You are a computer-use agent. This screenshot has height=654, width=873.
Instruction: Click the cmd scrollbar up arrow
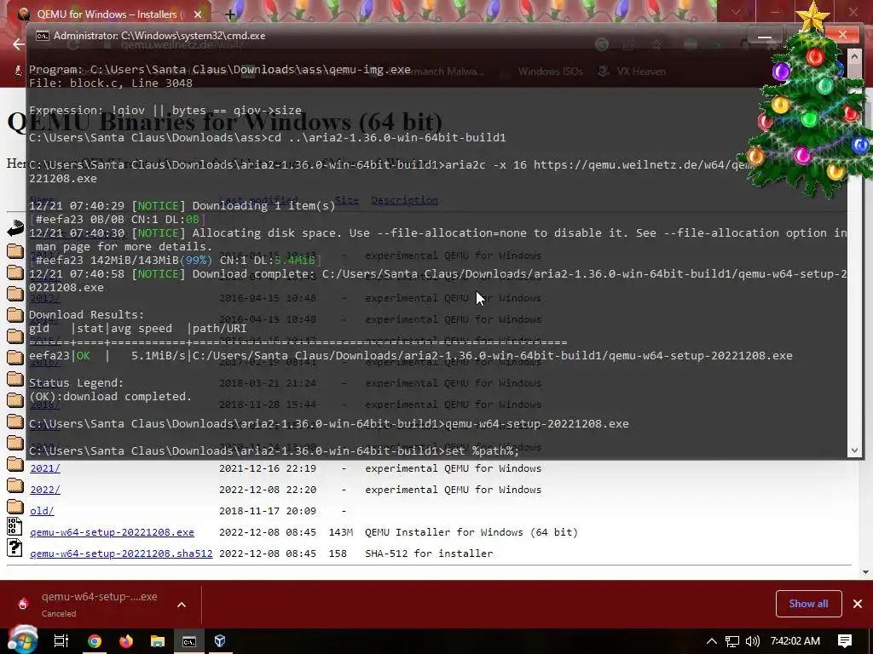coord(854,57)
